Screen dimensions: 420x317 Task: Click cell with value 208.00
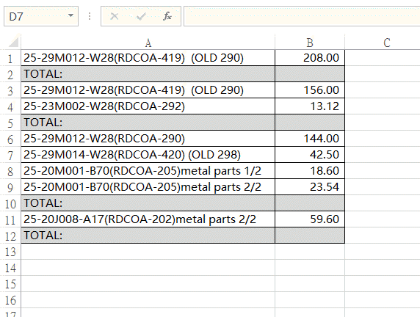point(310,58)
